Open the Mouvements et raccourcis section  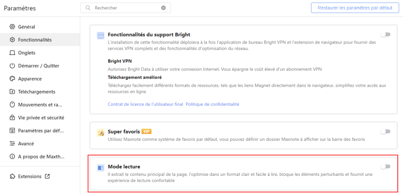point(40,105)
